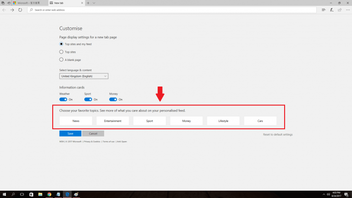Screen dimensions: 352x198
Task: Choose the Lifestyle topic
Action: click(x=223, y=121)
